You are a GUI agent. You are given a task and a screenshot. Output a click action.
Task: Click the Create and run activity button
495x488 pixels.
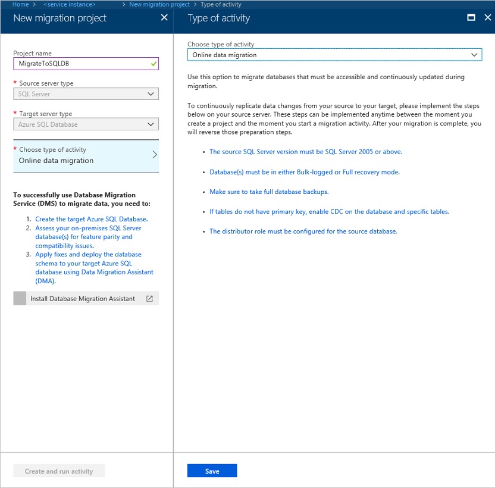pyautogui.click(x=59, y=471)
